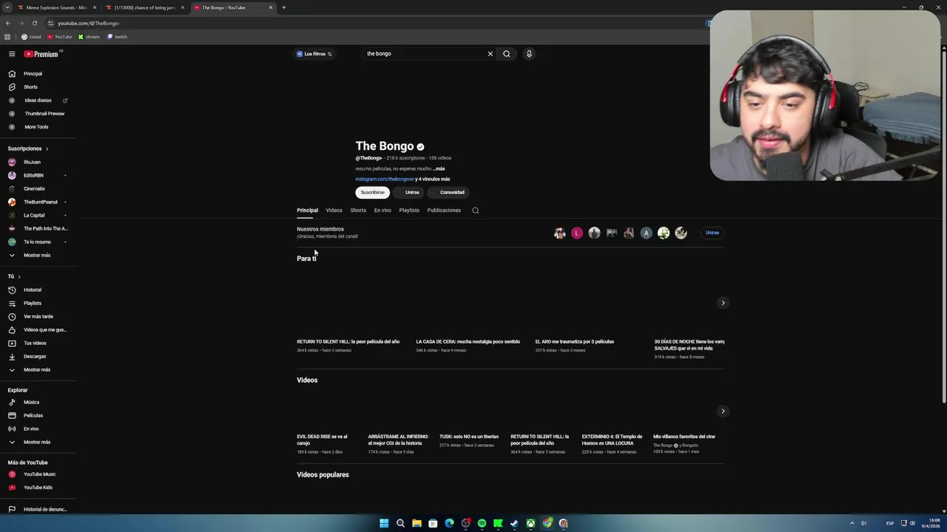Expand channel description with ...más
Viewport: 947px width, 532px height.
[x=439, y=169]
